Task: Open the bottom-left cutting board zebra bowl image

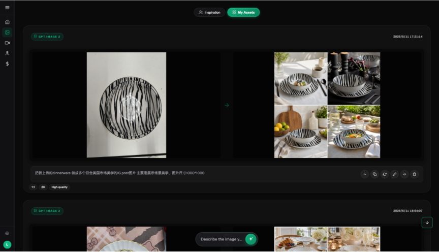Action: 301,132
